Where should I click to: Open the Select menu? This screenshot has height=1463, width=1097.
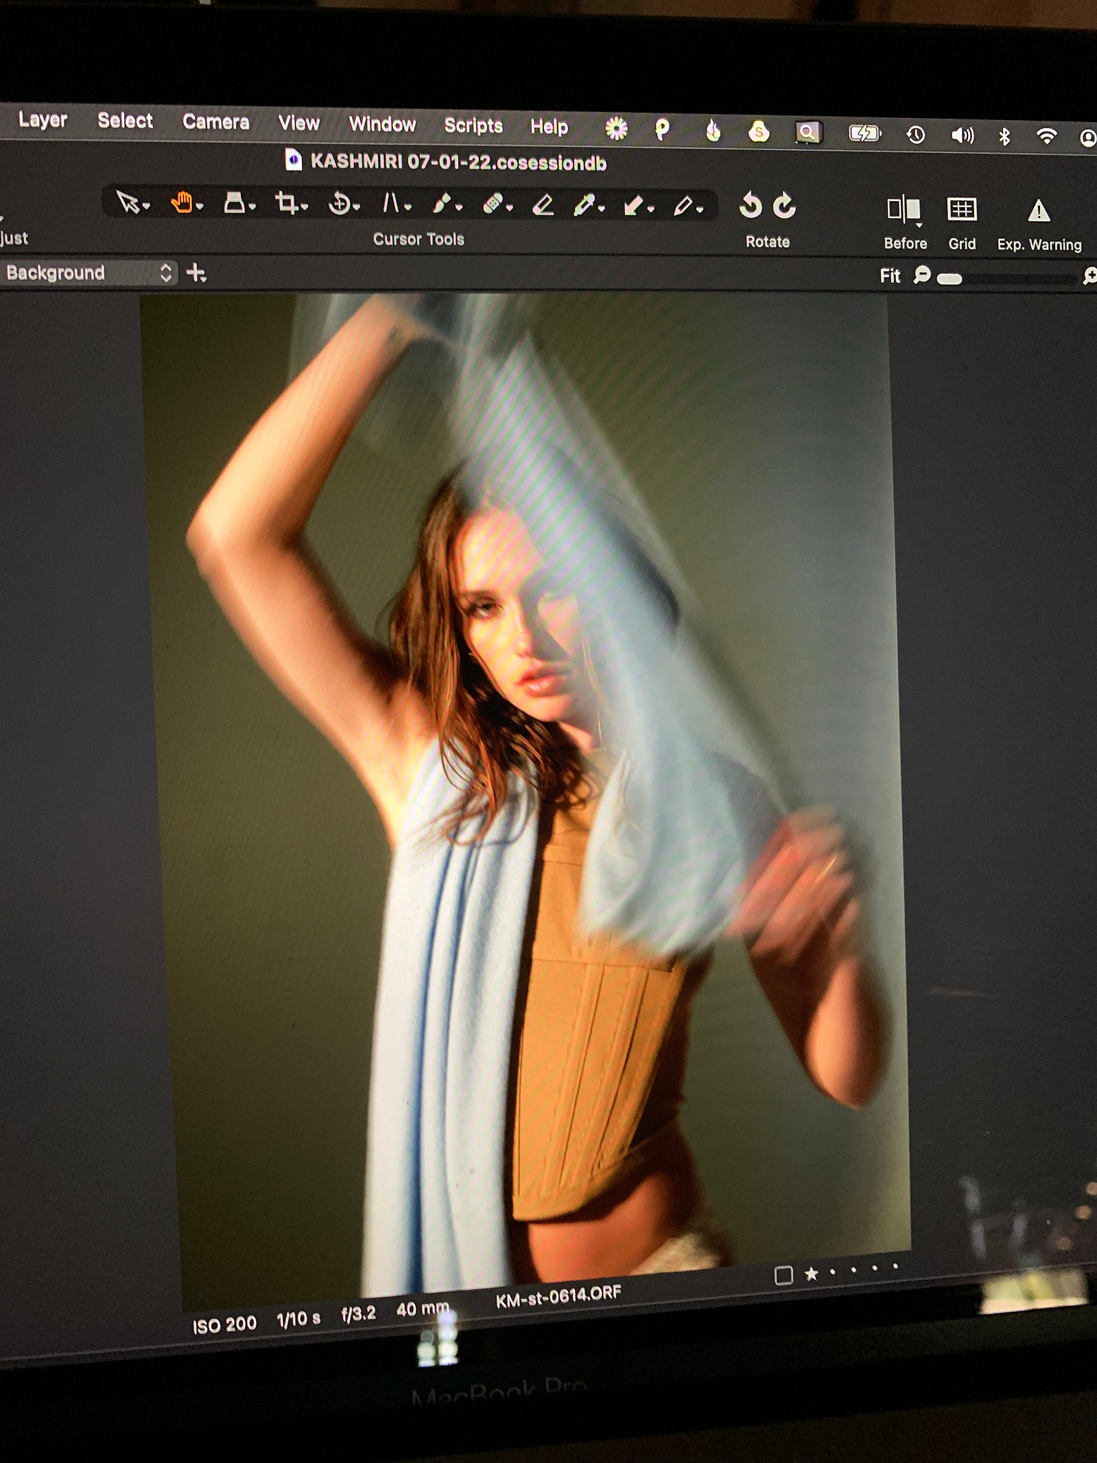click(x=125, y=121)
